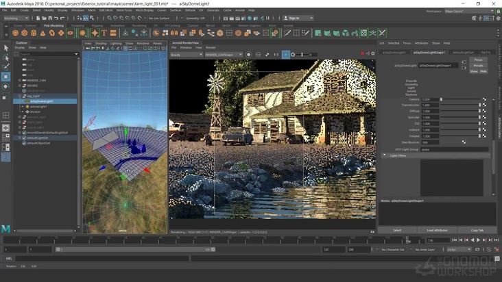
Task: Click the SVG shelf icon
Action: pyautogui.click(x=113, y=33)
